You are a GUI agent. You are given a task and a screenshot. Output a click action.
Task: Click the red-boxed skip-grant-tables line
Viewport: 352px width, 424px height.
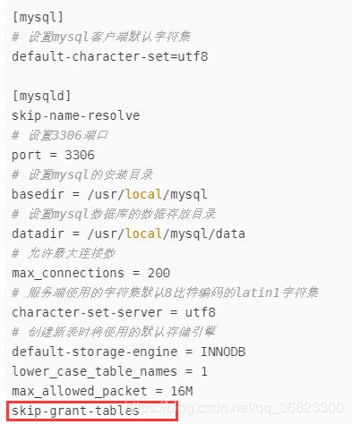pyautogui.click(x=92, y=411)
